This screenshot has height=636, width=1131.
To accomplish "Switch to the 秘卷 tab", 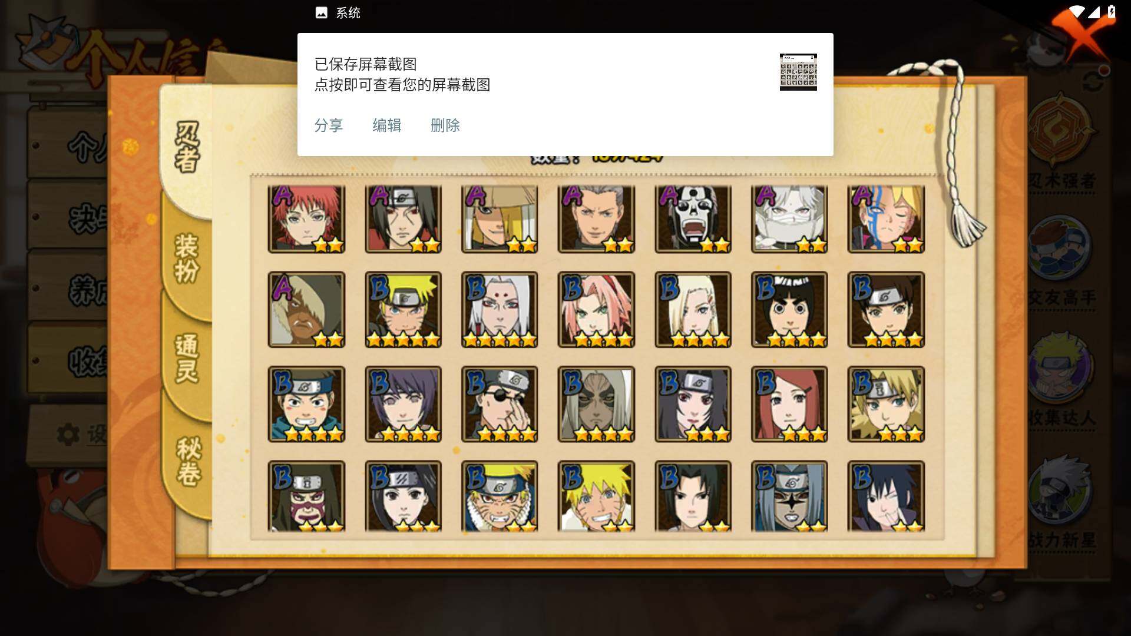I will tap(188, 461).
